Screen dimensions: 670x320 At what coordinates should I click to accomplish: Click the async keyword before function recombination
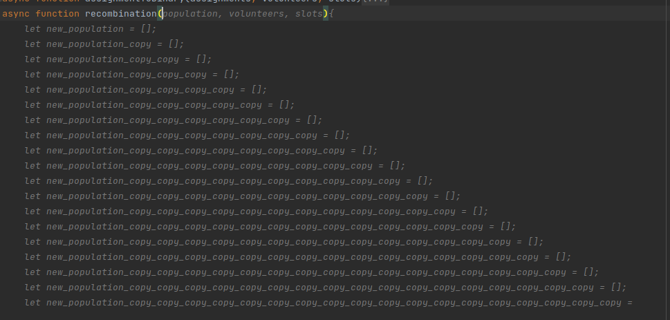(16, 14)
